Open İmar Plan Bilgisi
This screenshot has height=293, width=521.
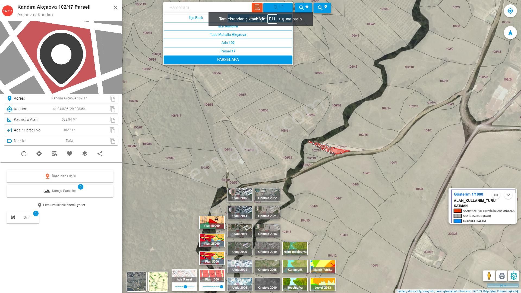[x=60, y=176]
